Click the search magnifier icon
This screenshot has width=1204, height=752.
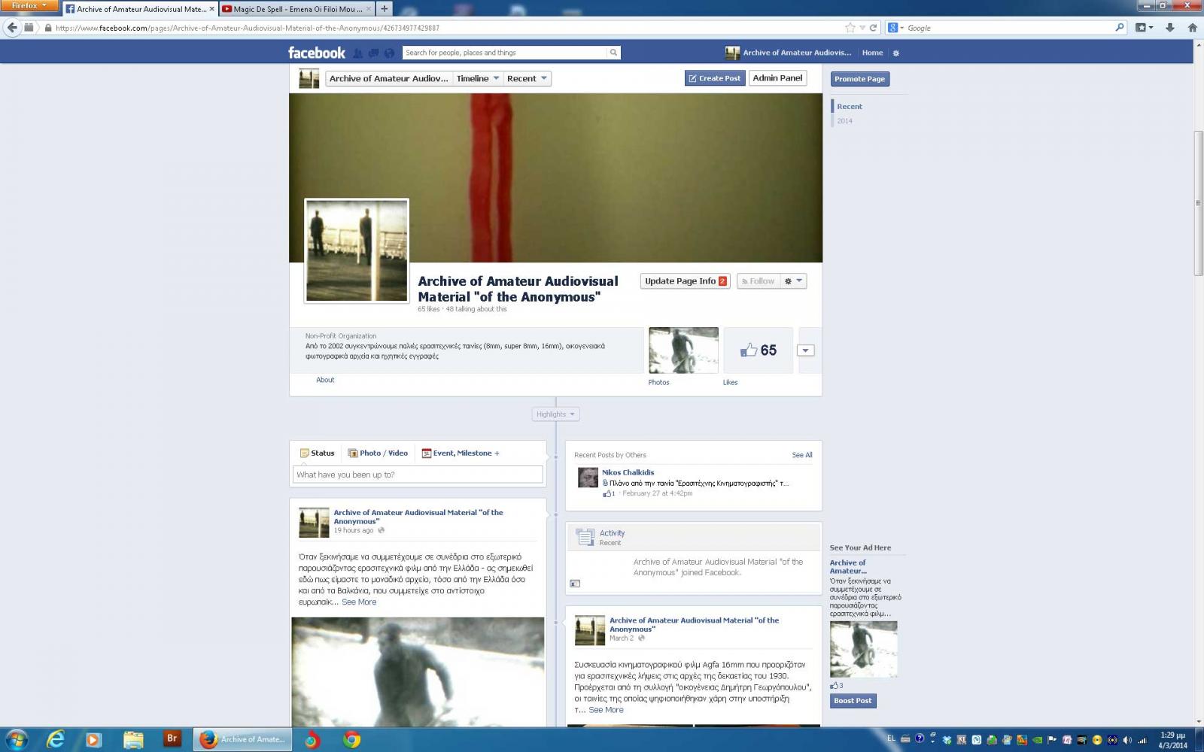point(613,53)
